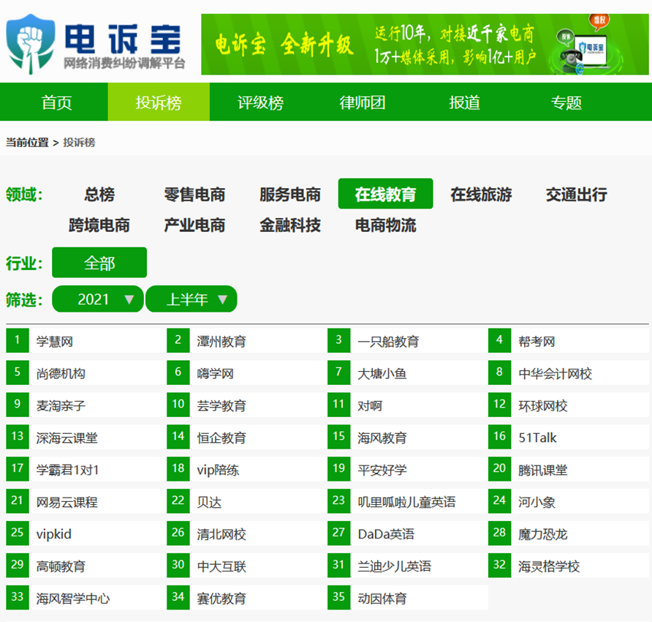Image resolution: width=652 pixels, height=622 pixels.
Task: Select 总榜 domain filter
Action: click(99, 195)
